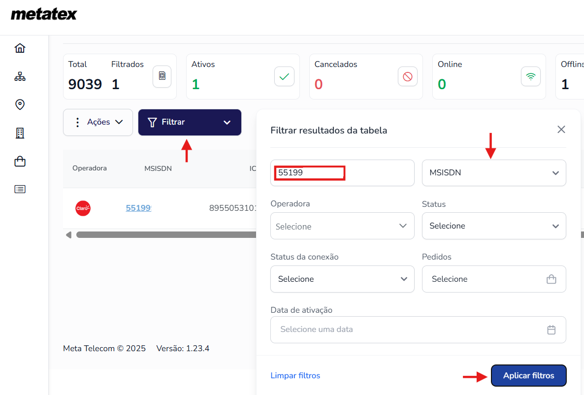Image resolution: width=584 pixels, height=395 pixels.
Task: Click the wifi icon in Online card
Action: (x=531, y=76)
